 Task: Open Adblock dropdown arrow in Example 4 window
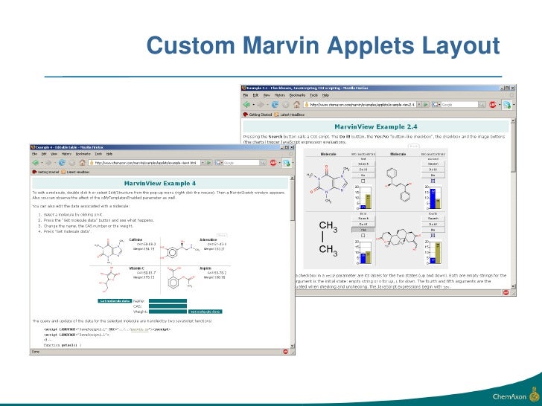click(280, 163)
